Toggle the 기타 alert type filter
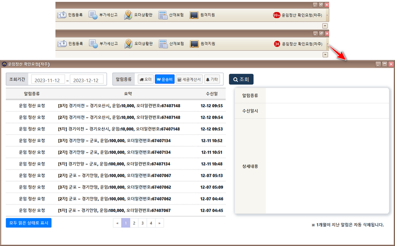 click(x=212, y=79)
